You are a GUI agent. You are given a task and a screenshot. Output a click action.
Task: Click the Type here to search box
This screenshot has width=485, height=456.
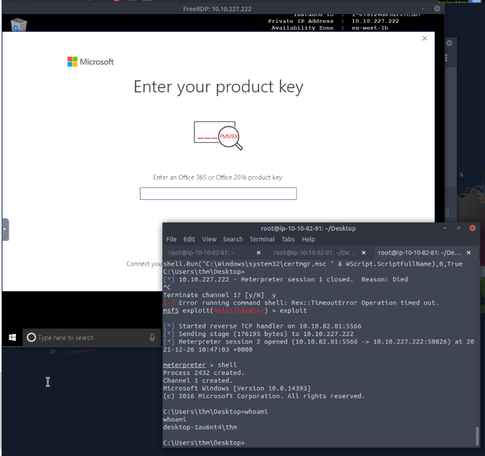click(x=92, y=337)
